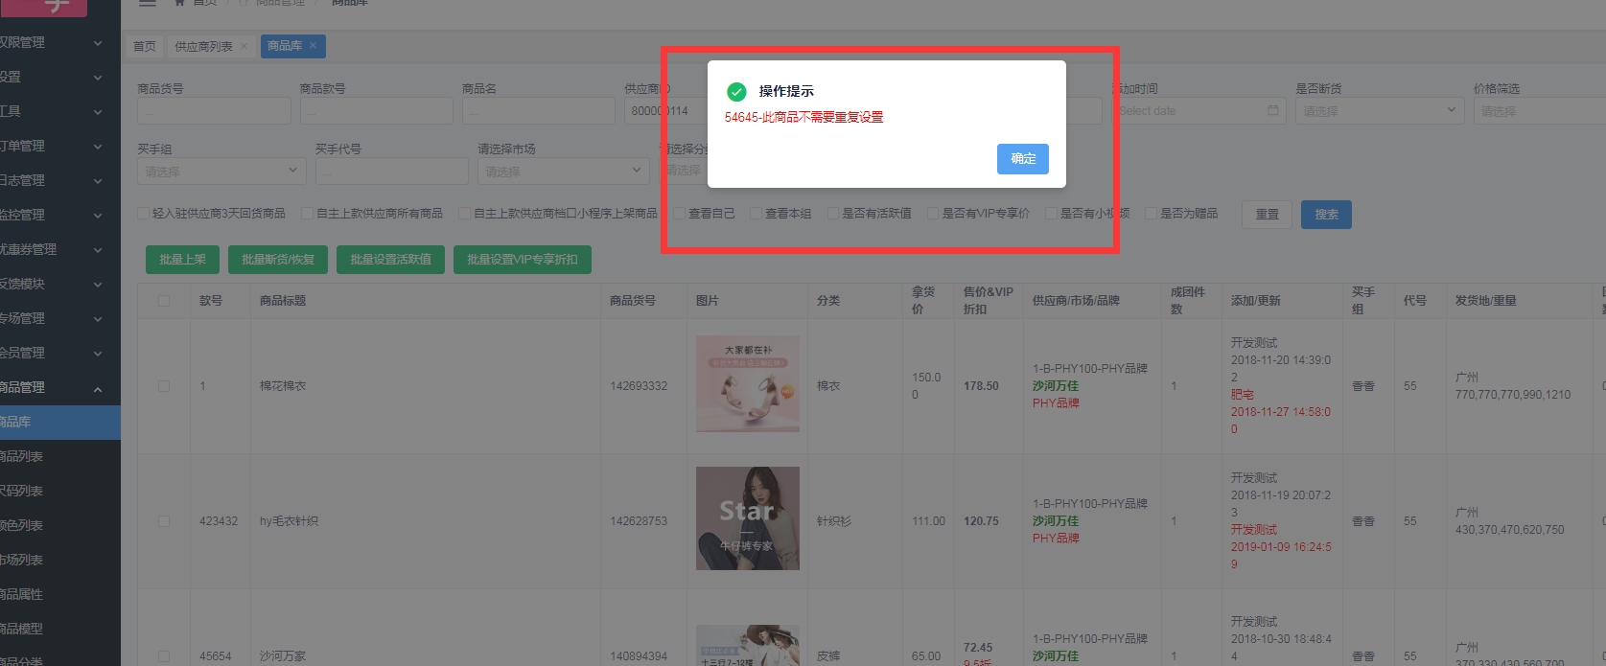Focus the 商品货号 input field
This screenshot has width=1606, height=666.
point(214,111)
